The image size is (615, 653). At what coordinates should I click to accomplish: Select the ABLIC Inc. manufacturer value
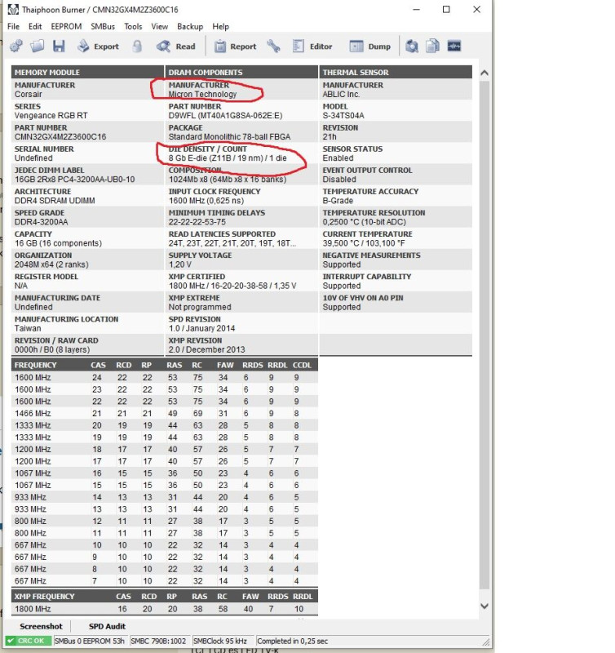[x=341, y=95]
